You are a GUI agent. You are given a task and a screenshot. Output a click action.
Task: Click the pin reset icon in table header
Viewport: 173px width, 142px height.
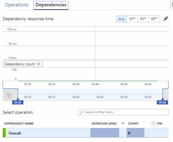point(153,124)
